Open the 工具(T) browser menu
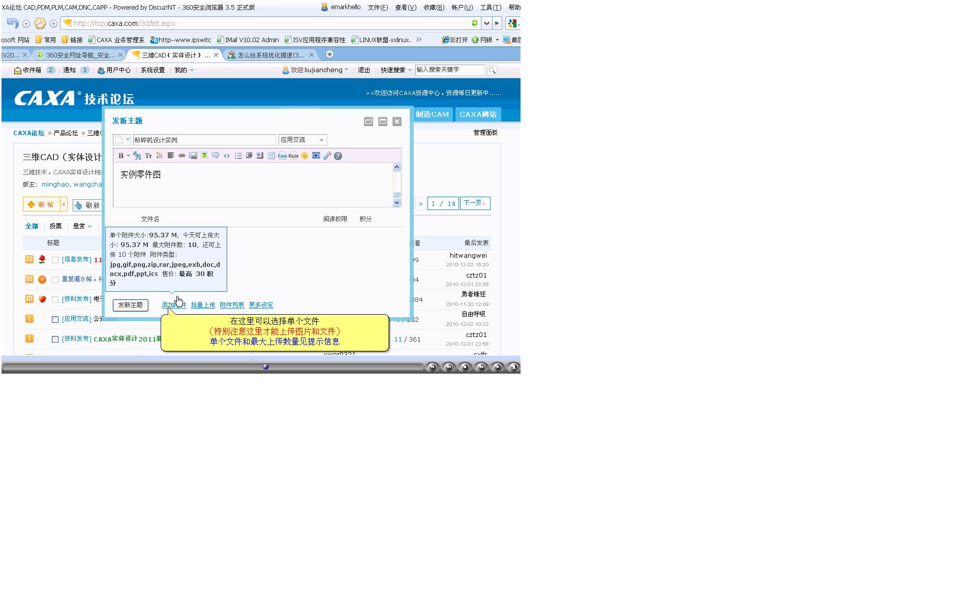This screenshot has width=976, height=610. [490, 7]
